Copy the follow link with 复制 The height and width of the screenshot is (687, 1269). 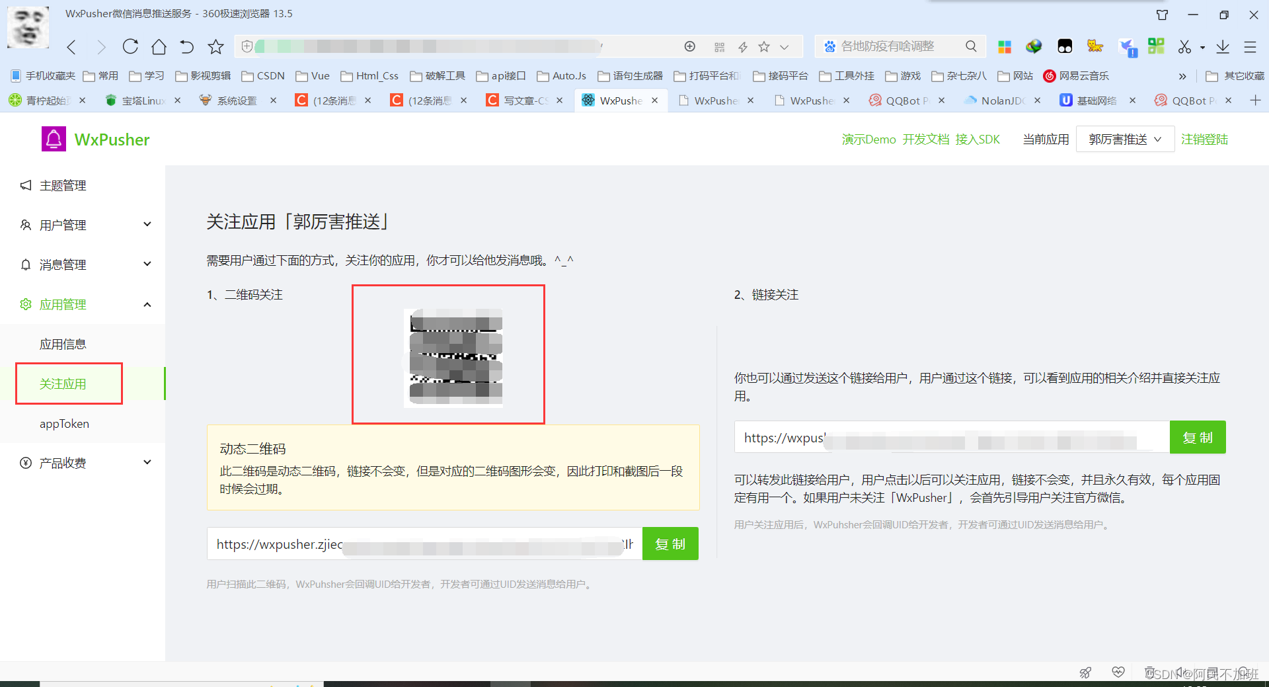coord(1198,437)
